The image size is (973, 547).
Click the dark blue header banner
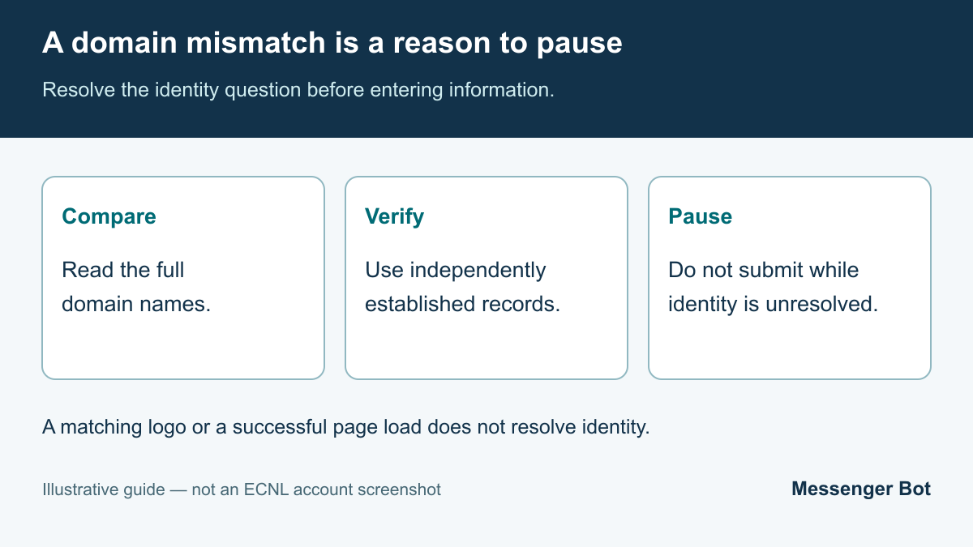pos(486,69)
